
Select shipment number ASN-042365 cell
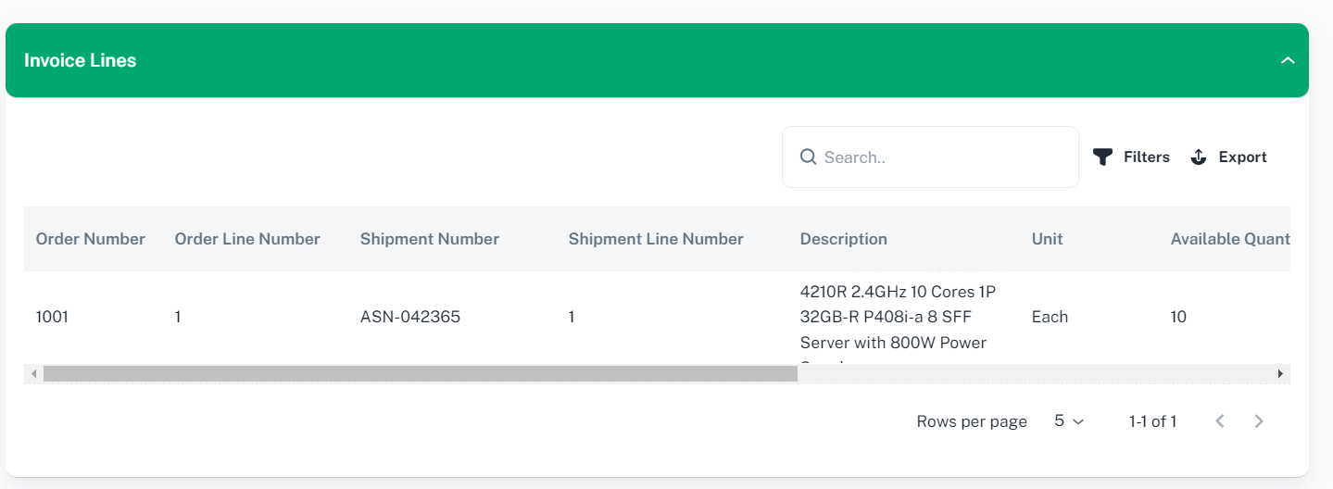click(410, 317)
